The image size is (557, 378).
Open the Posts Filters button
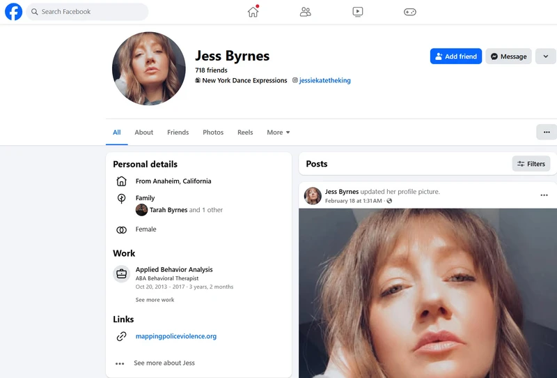click(531, 164)
